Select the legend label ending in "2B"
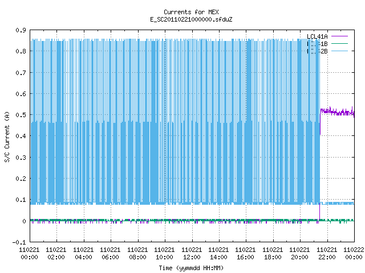This screenshot has height=273, width=365. click(317, 51)
